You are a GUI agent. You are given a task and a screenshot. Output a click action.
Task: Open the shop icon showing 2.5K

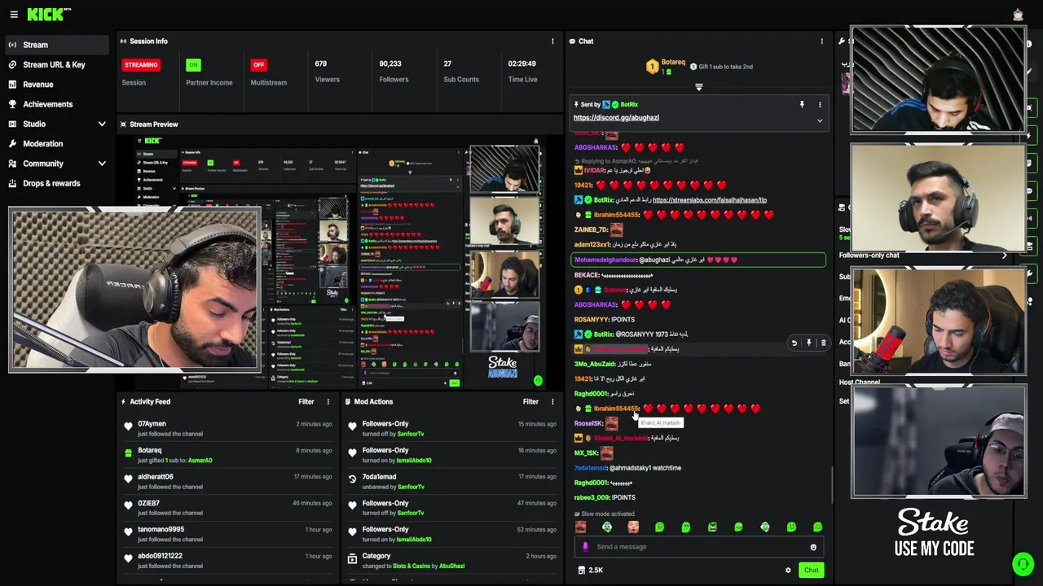(591, 571)
